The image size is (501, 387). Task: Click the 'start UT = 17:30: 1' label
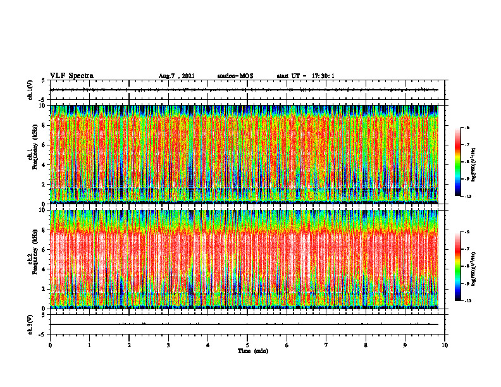[x=306, y=76]
